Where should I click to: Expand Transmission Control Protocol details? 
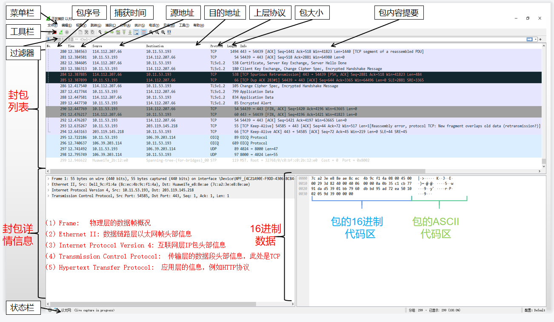point(49,196)
